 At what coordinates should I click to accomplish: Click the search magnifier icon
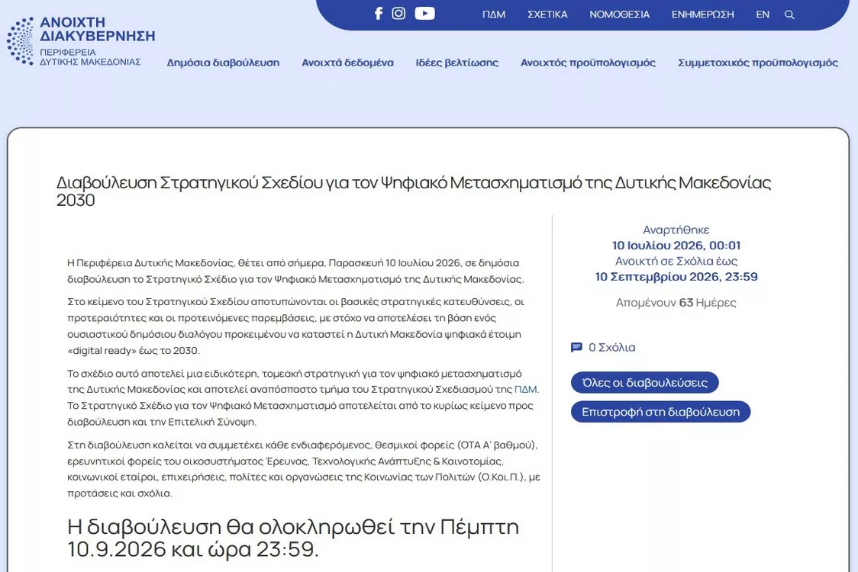pos(789,14)
